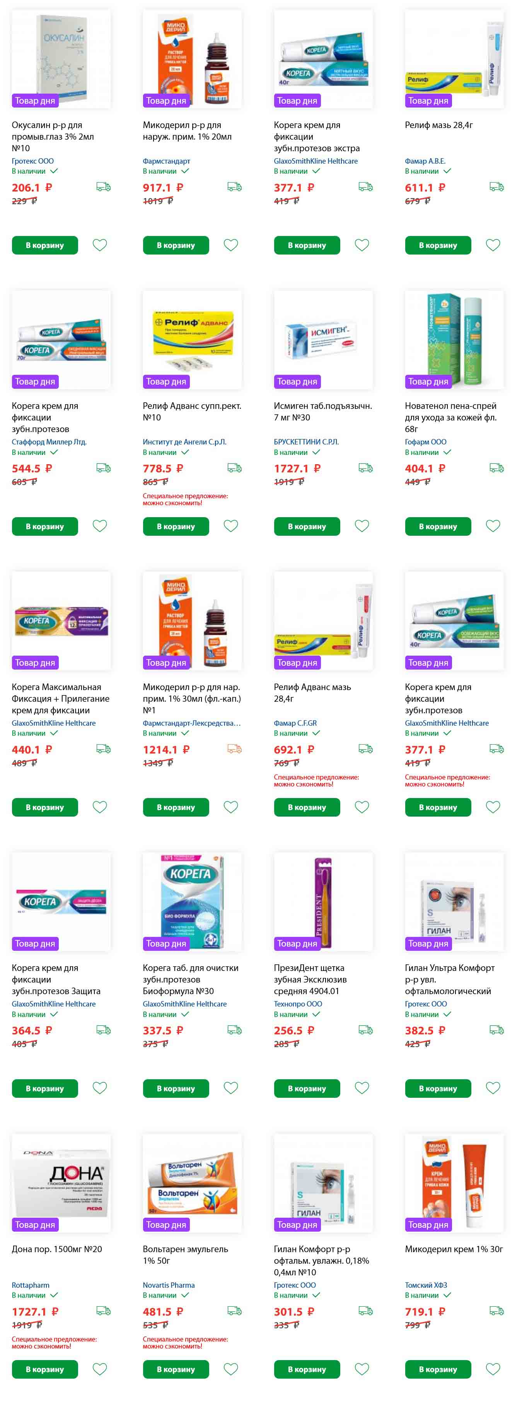Open Корега таб. Биоформула product image
Image resolution: width=522 pixels, height=1415 pixels.
(192, 901)
